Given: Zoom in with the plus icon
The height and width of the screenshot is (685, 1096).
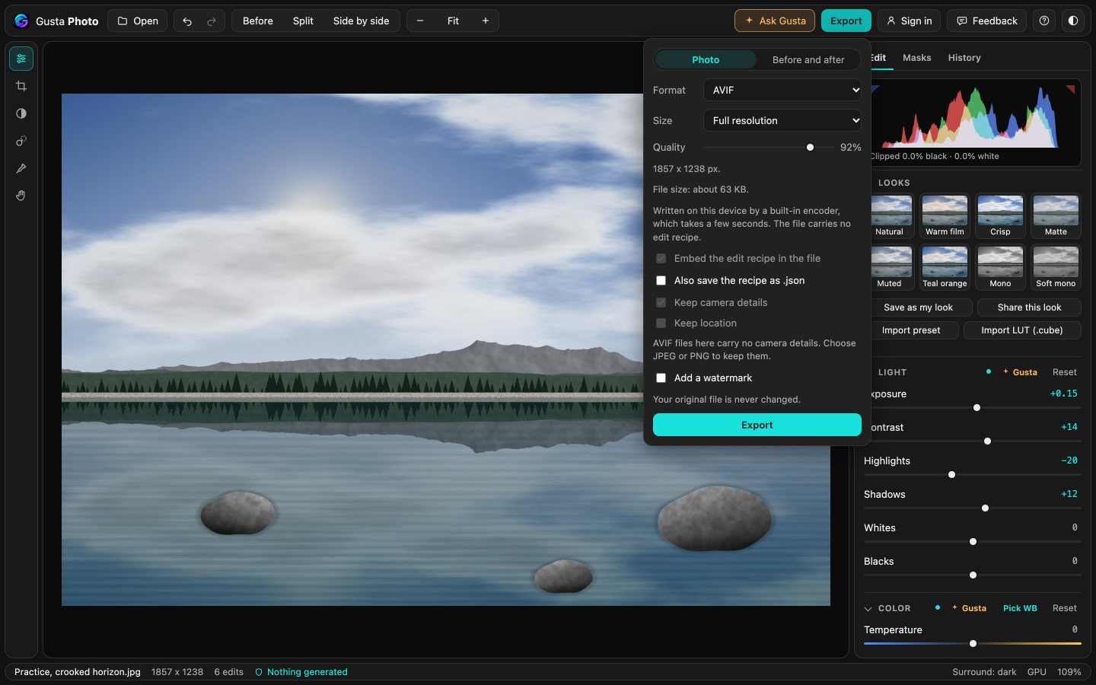Looking at the screenshot, I should (x=486, y=21).
